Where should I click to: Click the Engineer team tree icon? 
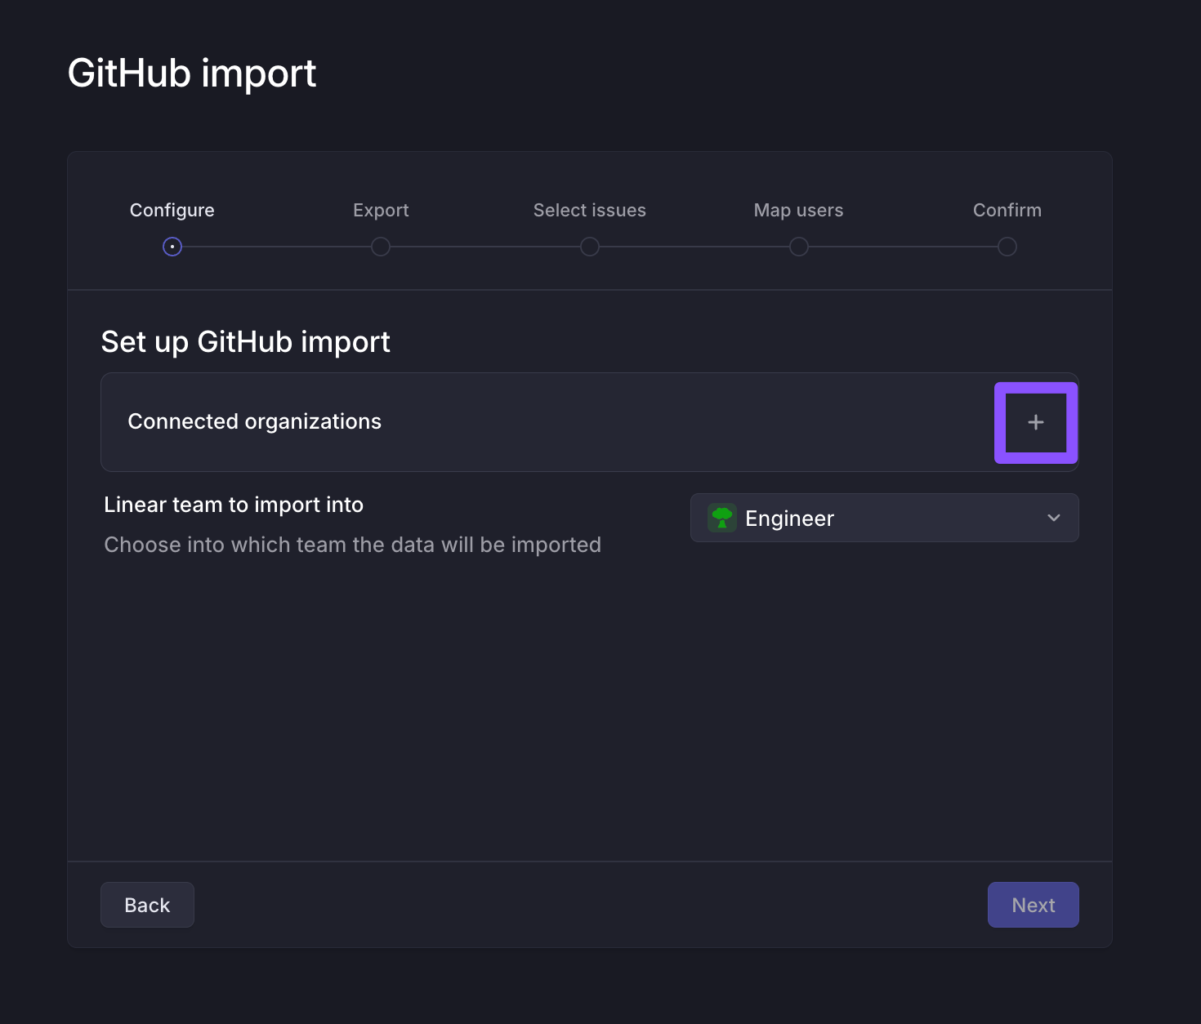click(721, 518)
